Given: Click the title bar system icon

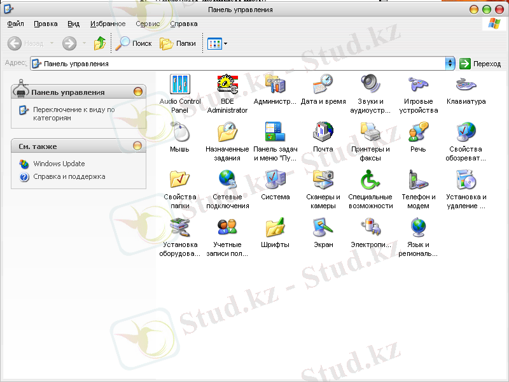Looking at the screenshot, I should pos(8,9).
